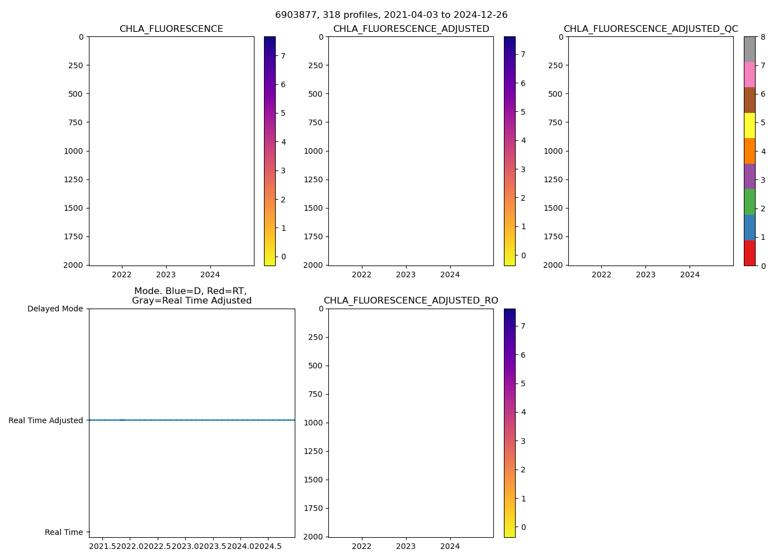
Task: Pick the yellow block in the QC colorbar
Action: 749,125
